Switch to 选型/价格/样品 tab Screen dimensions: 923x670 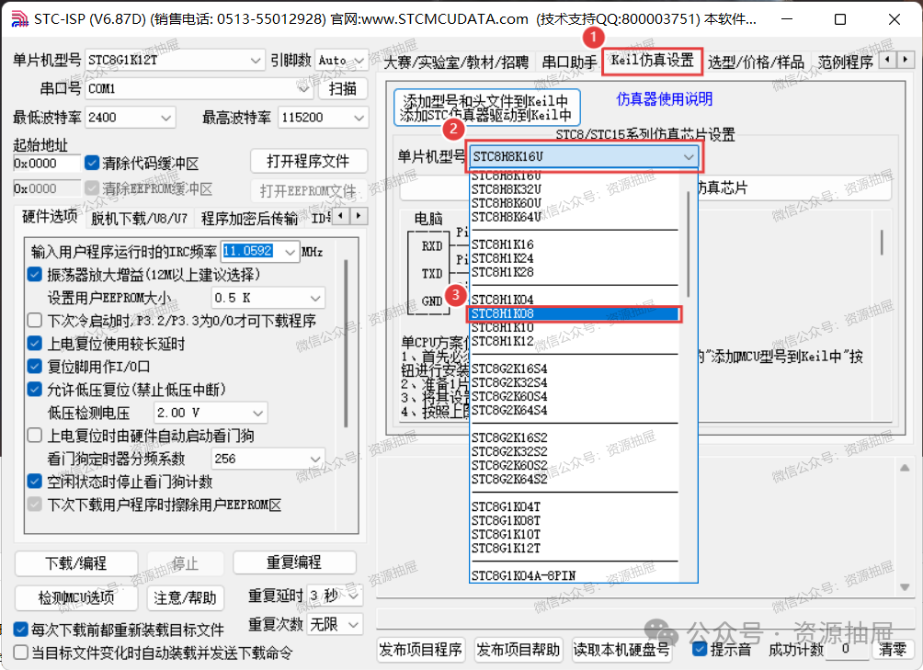click(756, 62)
